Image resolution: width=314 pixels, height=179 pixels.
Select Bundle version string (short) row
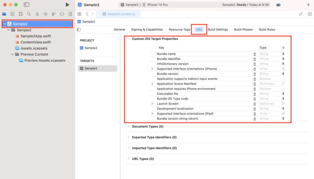click(x=217, y=118)
